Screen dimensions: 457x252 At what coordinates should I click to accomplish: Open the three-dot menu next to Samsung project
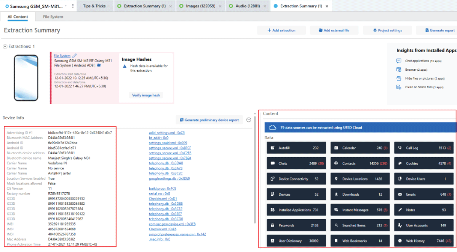pos(73,6)
